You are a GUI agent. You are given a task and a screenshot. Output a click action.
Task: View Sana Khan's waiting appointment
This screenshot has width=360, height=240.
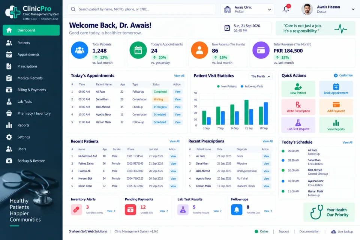point(178,99)
